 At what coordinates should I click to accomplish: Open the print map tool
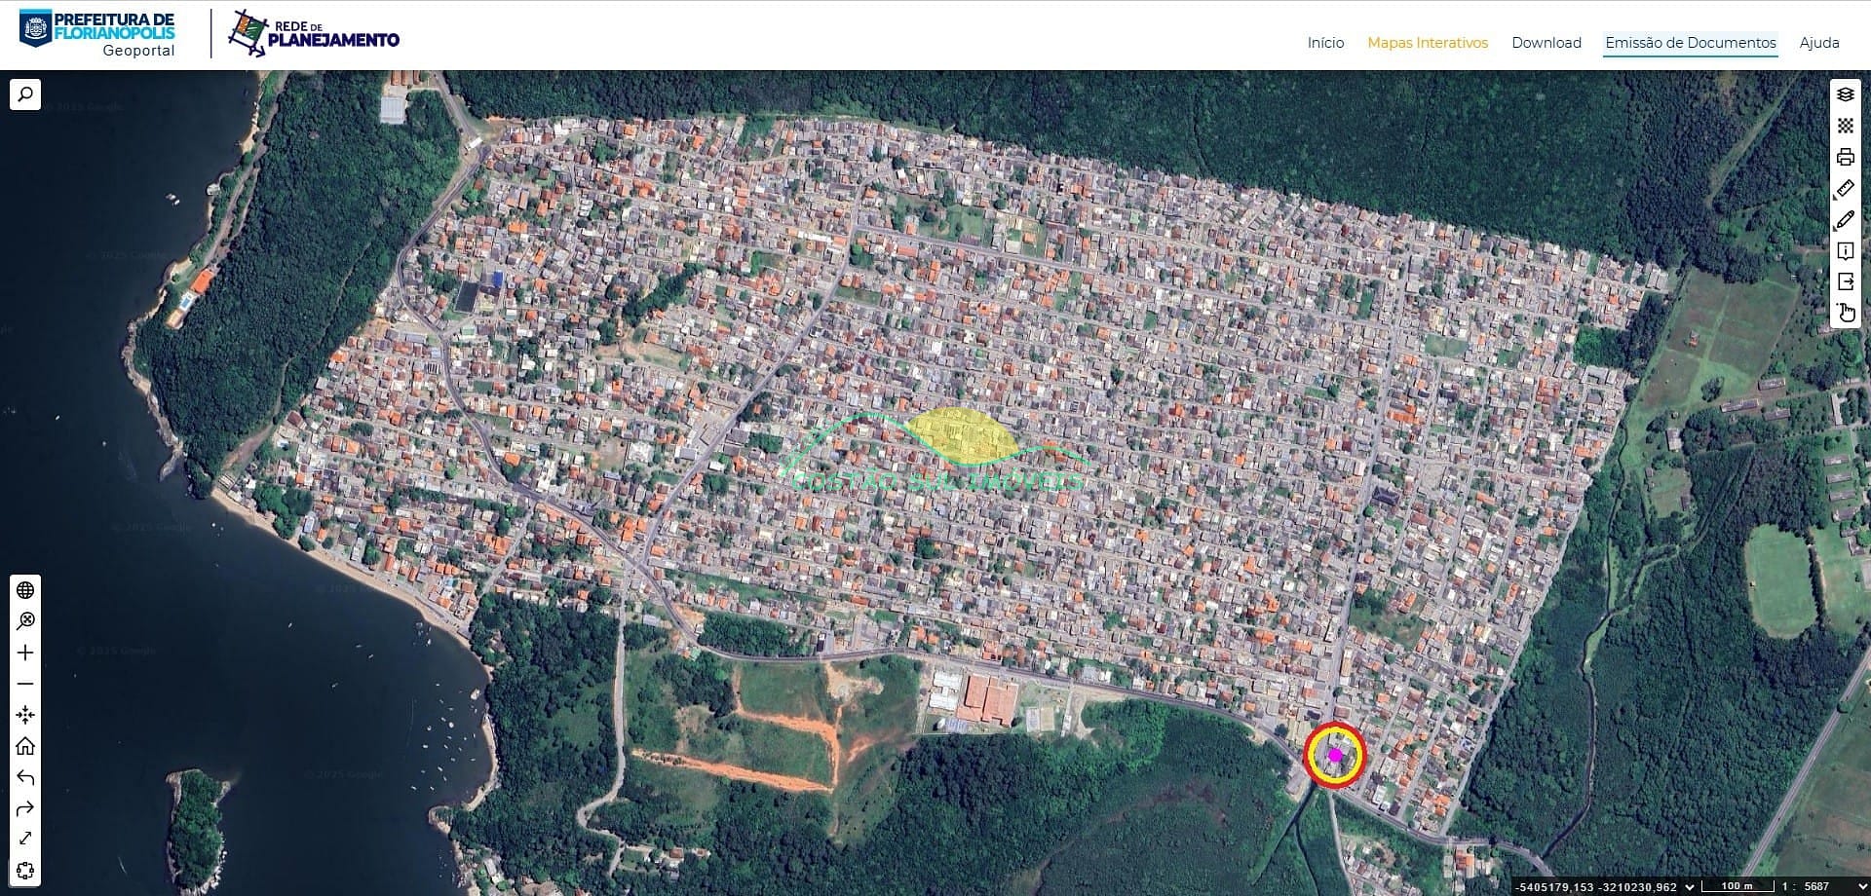1845,157
